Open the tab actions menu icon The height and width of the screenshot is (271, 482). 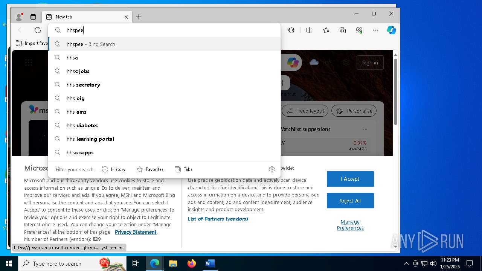pos(33,17)
